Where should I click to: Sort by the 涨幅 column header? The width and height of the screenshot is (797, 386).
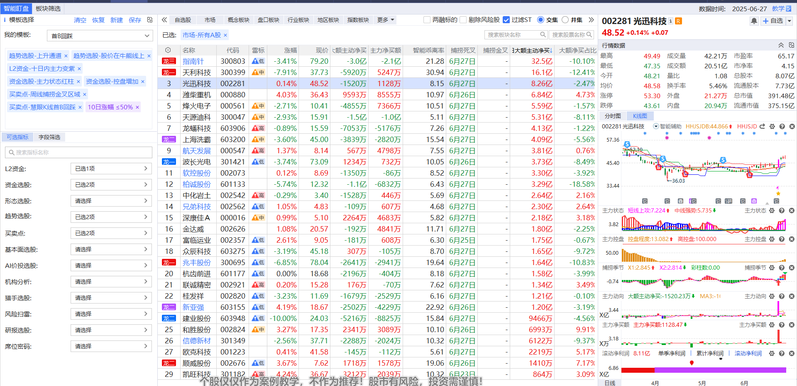point(291,50)
